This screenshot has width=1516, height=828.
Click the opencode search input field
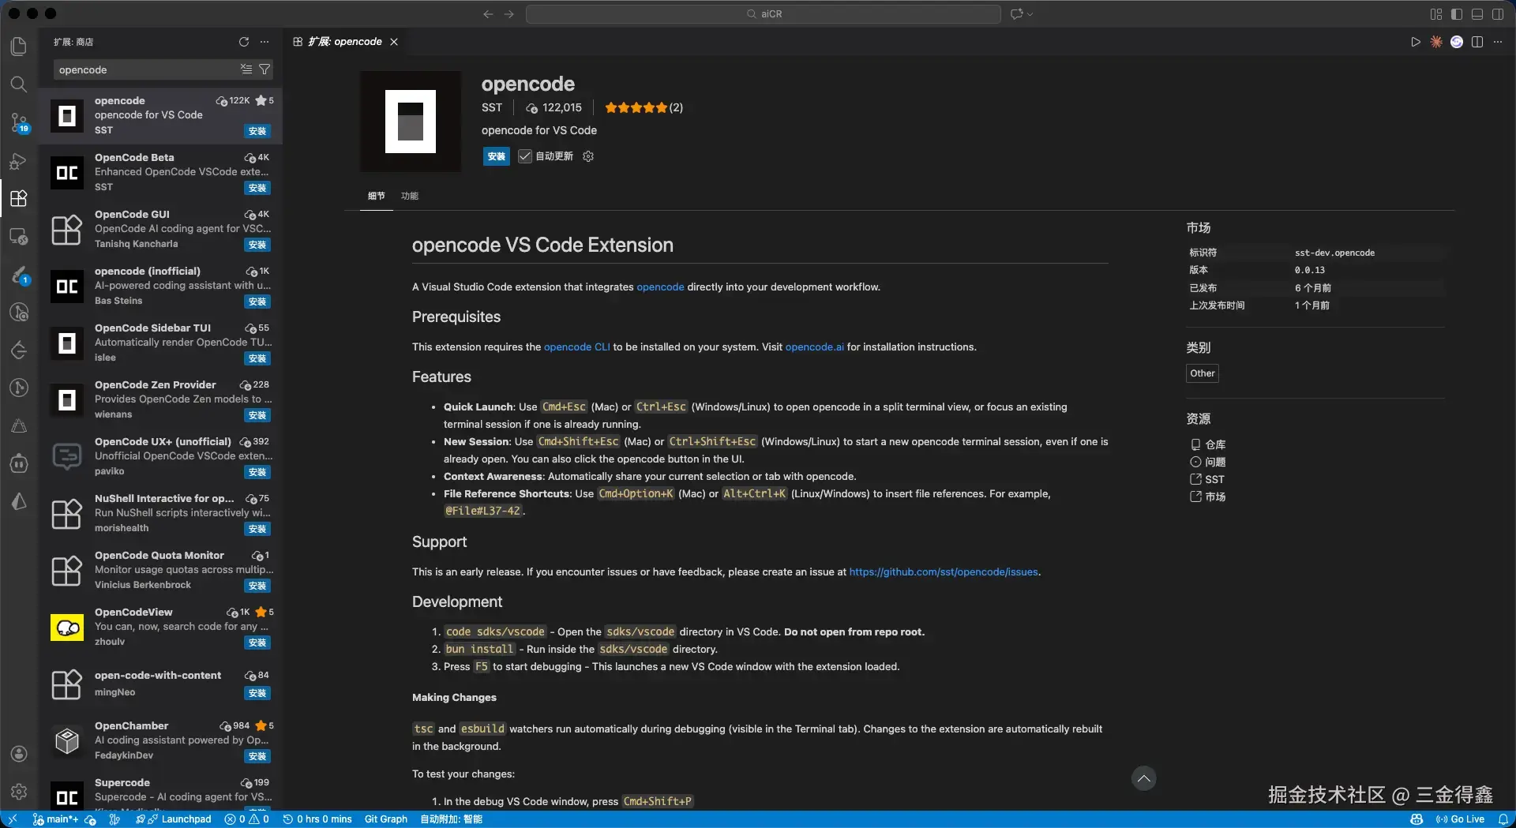[146, 69]
